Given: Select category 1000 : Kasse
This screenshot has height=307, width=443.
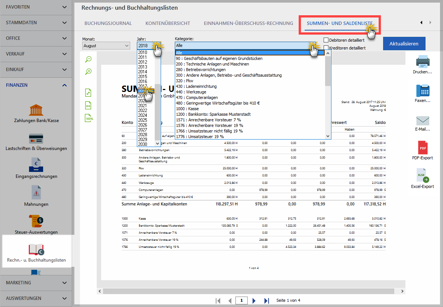Looking at the screenshot, I should coord(250,109).
